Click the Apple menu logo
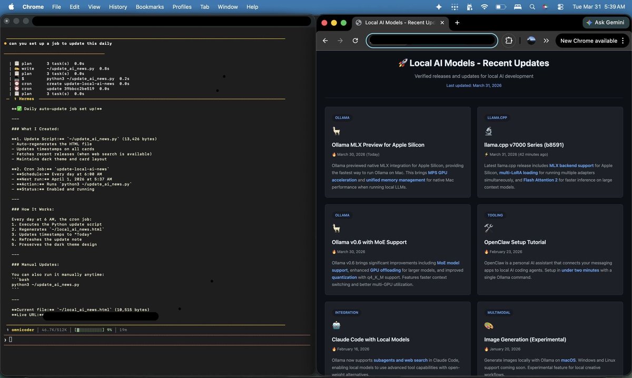The width and height of the screenshot is (632, 378). pyautogui.click(x=10, y=7)
